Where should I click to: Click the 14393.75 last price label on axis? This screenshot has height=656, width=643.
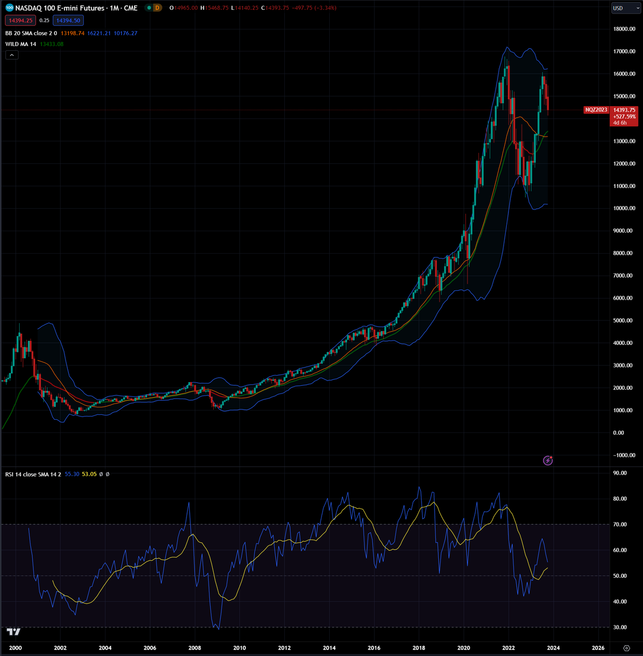coord(624,109)
